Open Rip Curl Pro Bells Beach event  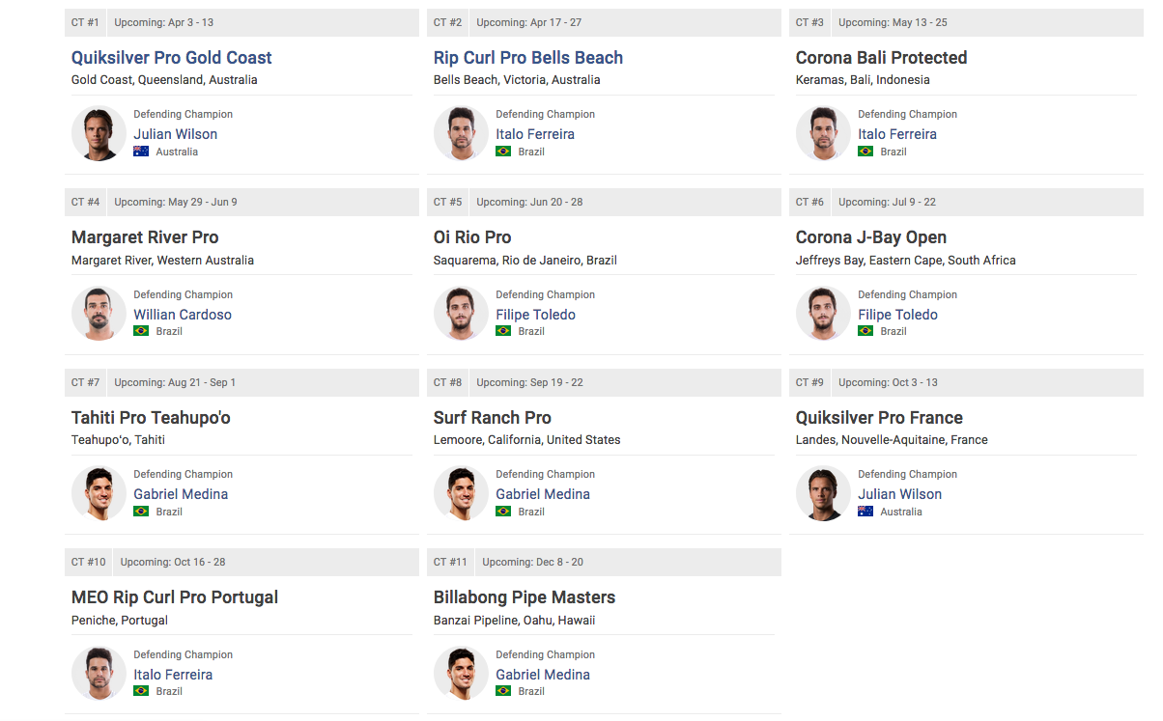coord(528,58)
